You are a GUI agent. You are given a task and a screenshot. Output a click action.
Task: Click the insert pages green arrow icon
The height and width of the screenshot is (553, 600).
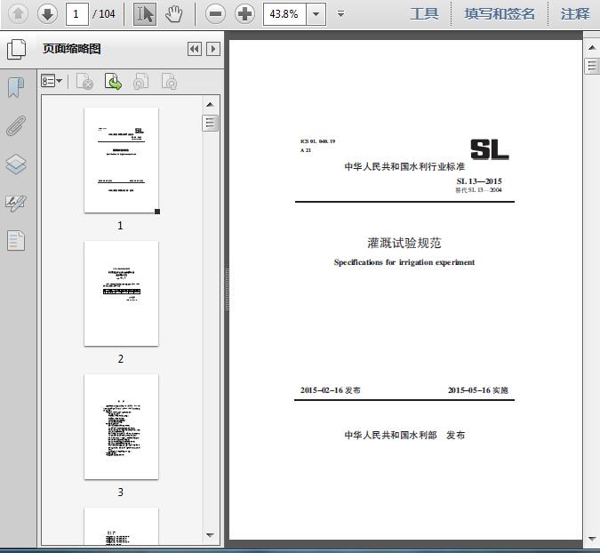[113, 81]
